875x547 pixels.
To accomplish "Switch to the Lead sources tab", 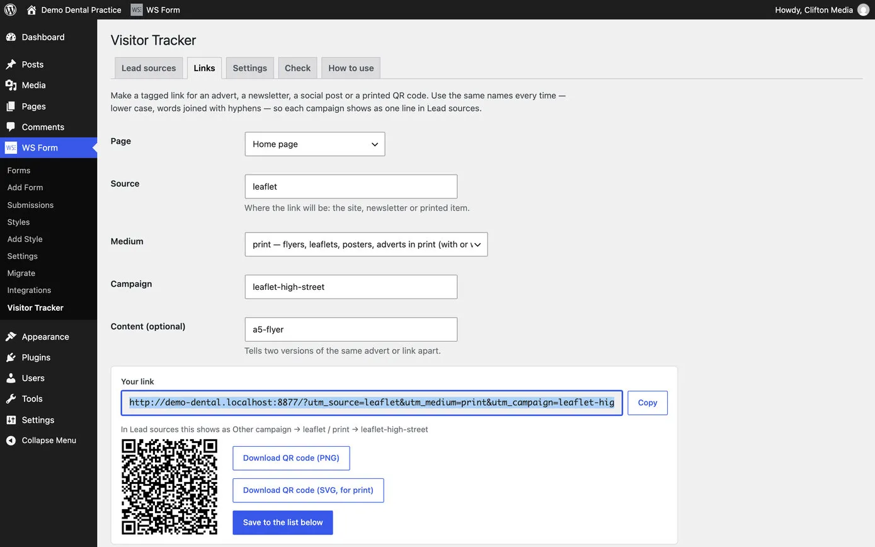I will coord(149,68).
